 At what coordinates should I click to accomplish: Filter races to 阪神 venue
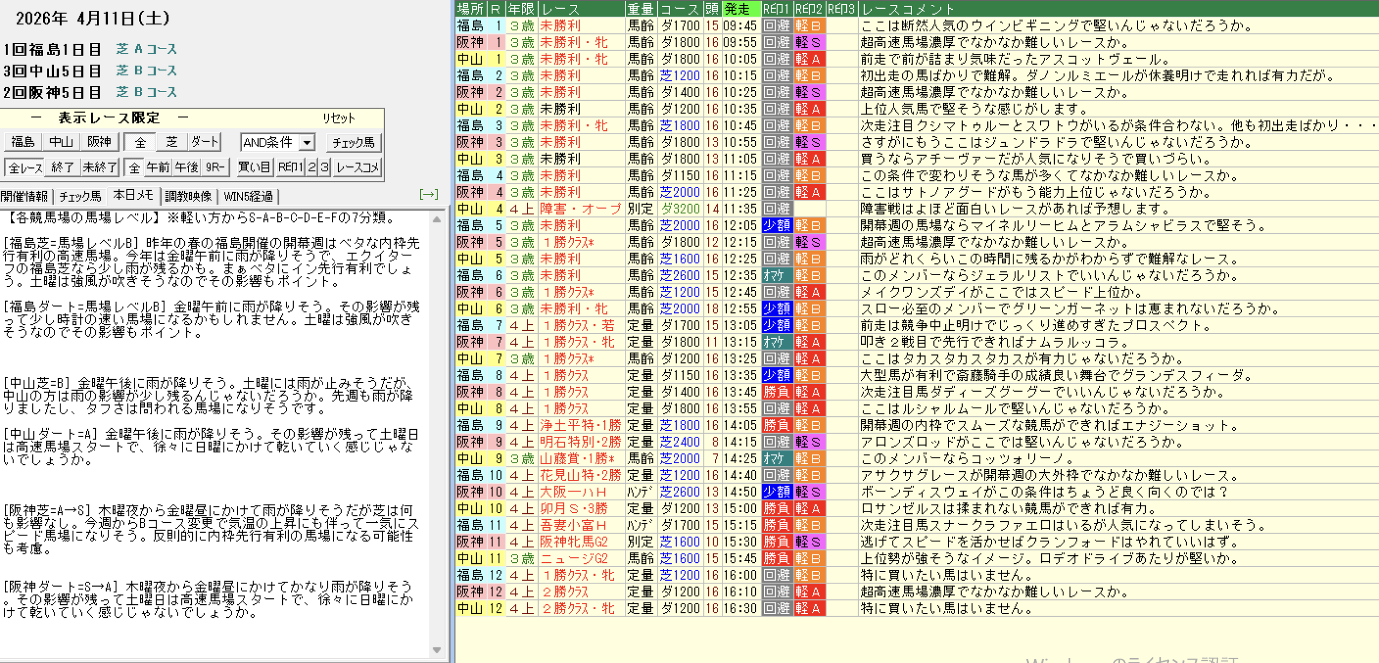(x=99, y=142)
